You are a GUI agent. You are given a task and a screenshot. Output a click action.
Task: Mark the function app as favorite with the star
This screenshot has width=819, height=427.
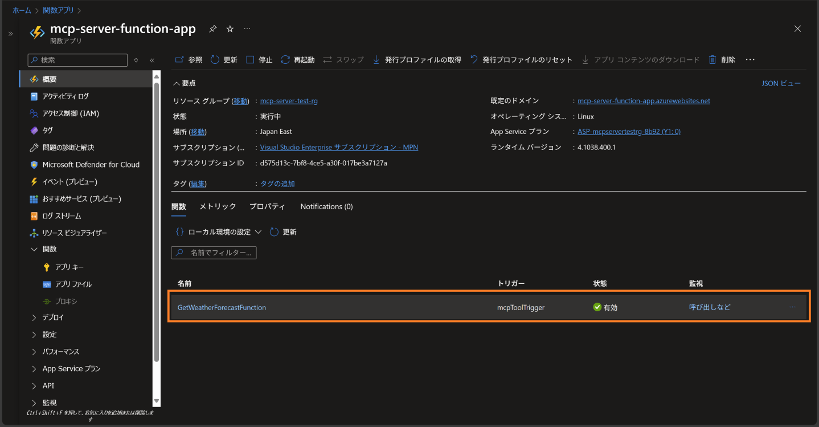tap(230, 29)
